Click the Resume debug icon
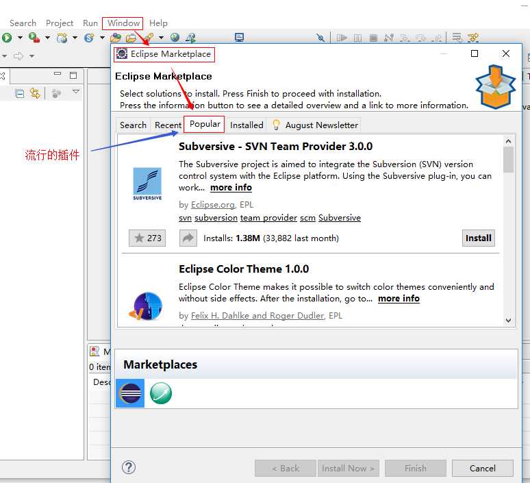The image size is (530, 483). (x=342, y=38)
